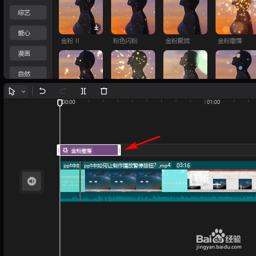Choose the 金粉聚拢 effect thumbnail
The image size is (256, 256).
pos(185,17)
